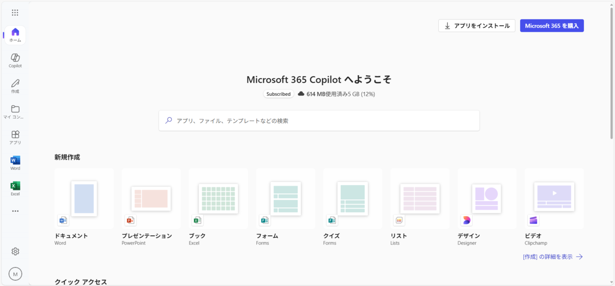615x286 pixels.
Task: Create a new クイズ thumbnail
Action: (353, 198)
